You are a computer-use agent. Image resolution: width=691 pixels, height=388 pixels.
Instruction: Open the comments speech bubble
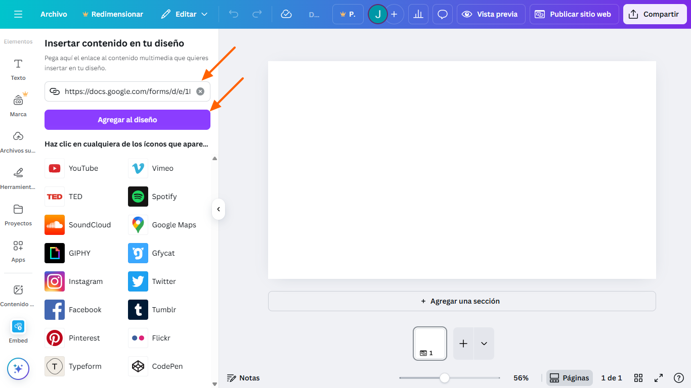click(443, 14)
